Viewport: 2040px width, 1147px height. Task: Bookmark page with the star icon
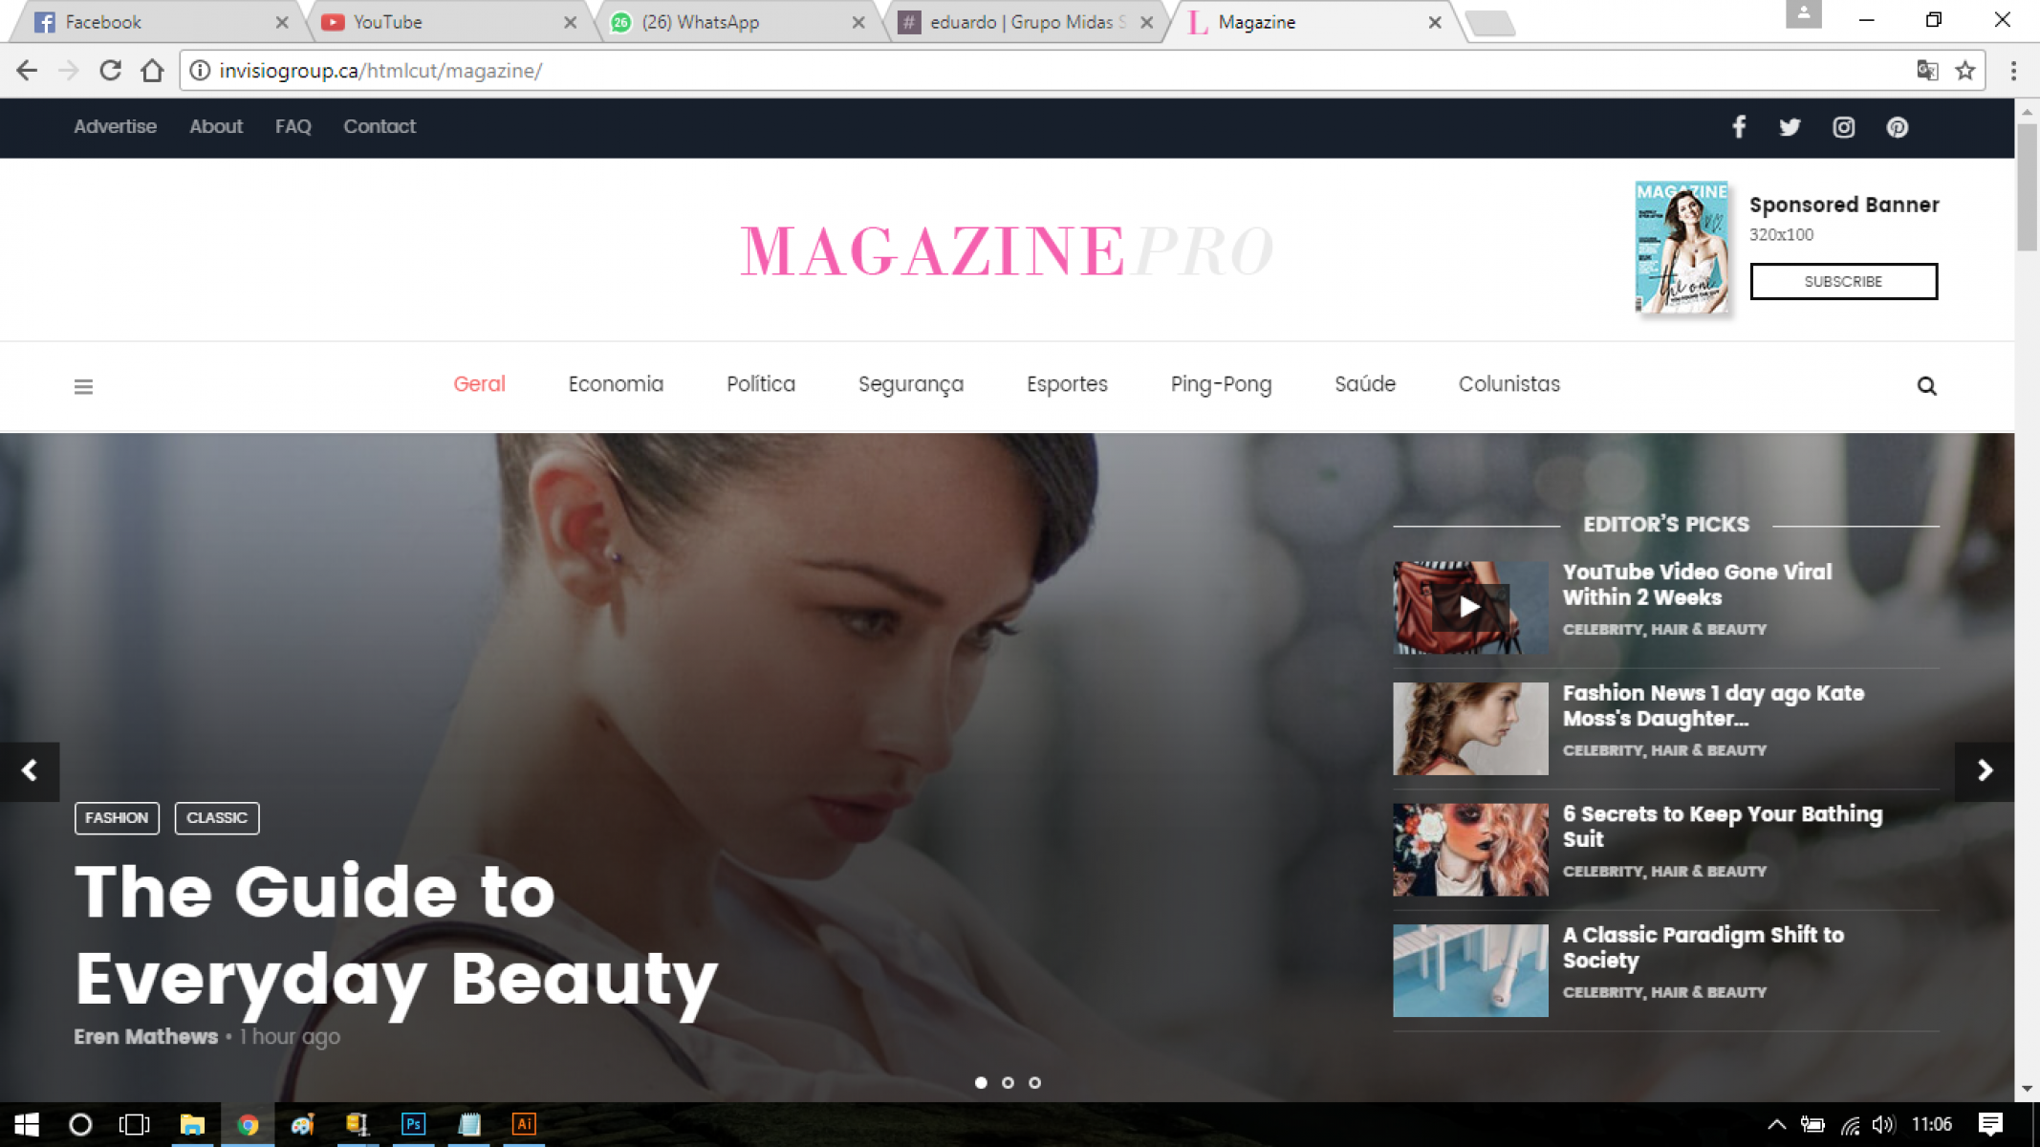coord(1964,71)
